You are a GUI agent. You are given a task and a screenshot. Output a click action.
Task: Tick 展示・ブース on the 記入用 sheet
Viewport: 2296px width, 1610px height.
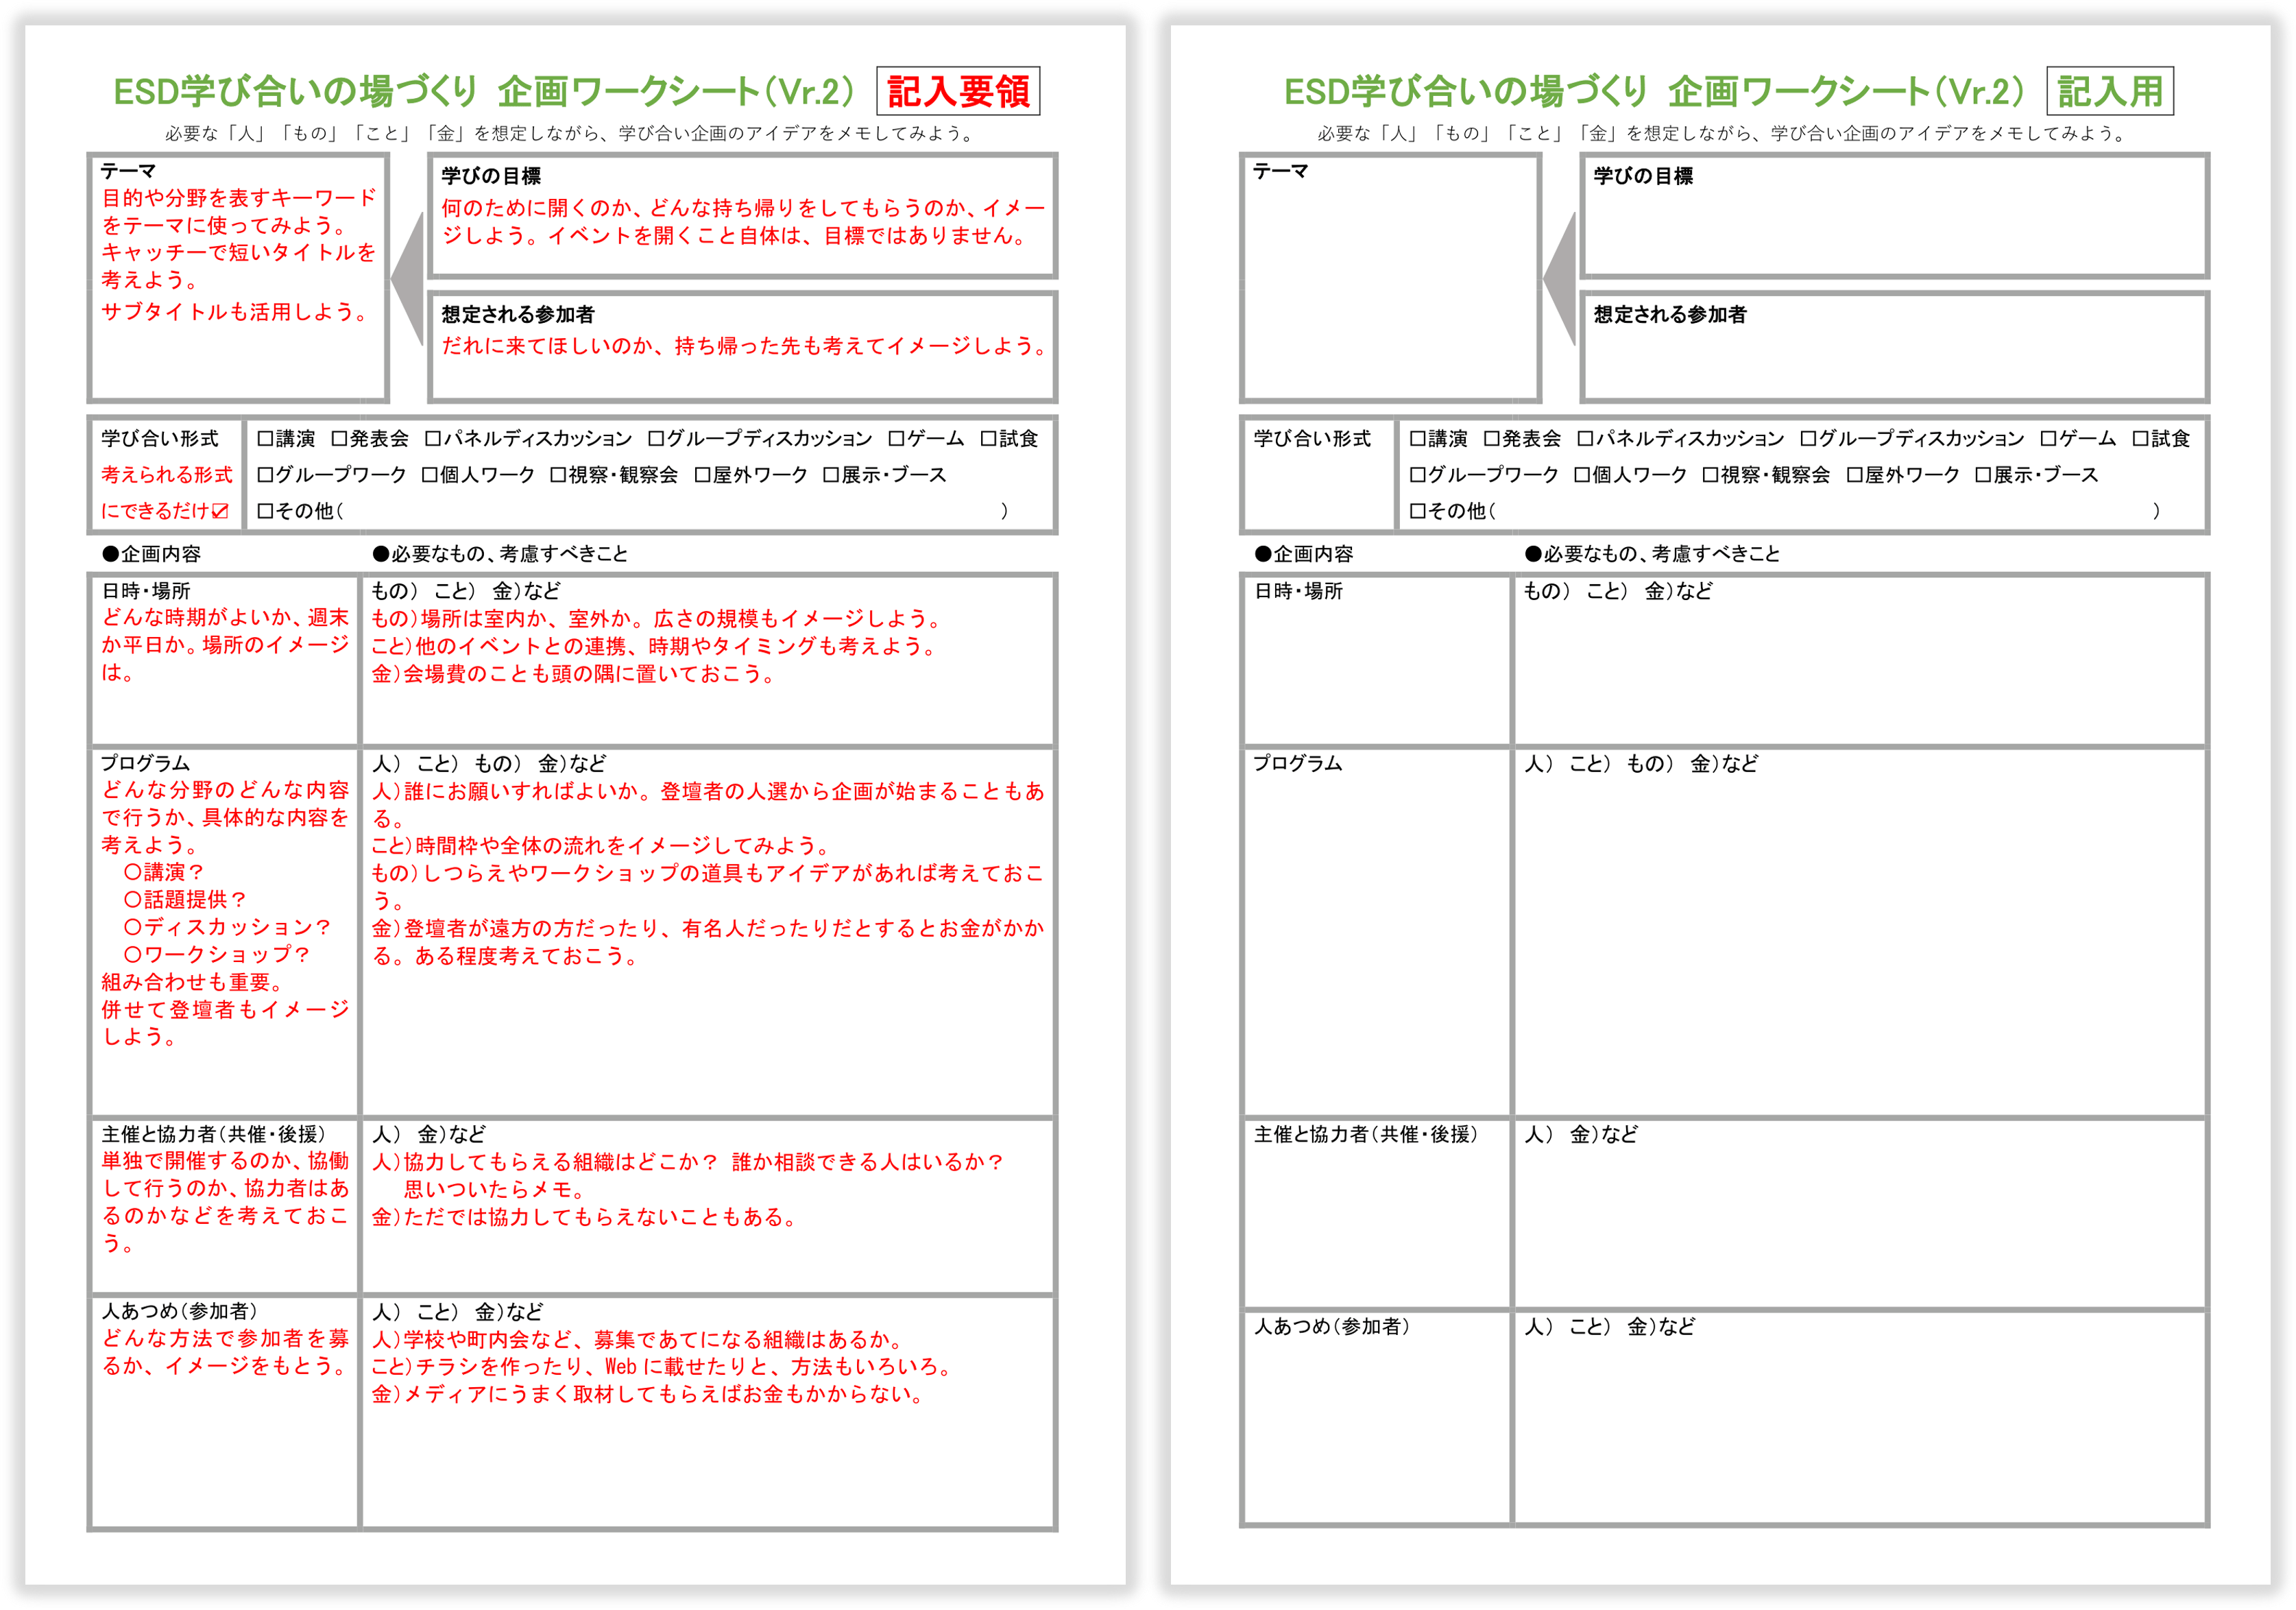pos(1983,475)
